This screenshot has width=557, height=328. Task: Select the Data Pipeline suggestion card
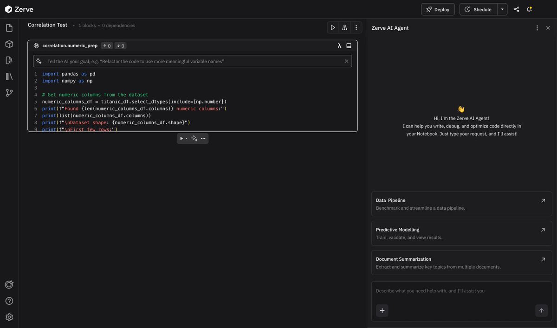461,204
